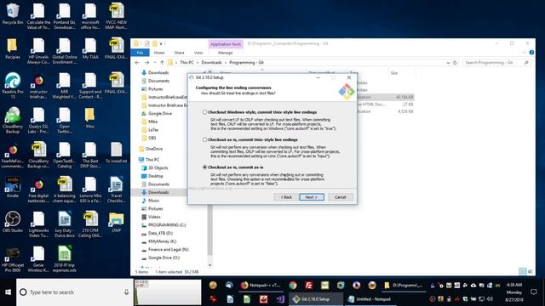
Task: Open Explorer help icon
Action: pos(531,53)
